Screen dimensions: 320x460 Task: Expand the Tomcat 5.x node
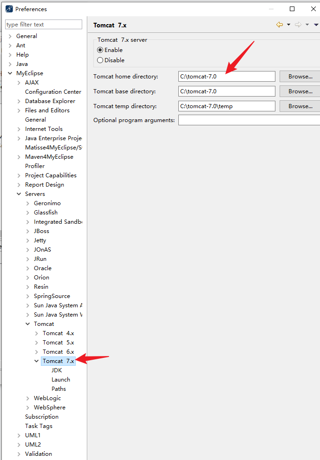tap(36, 343)
